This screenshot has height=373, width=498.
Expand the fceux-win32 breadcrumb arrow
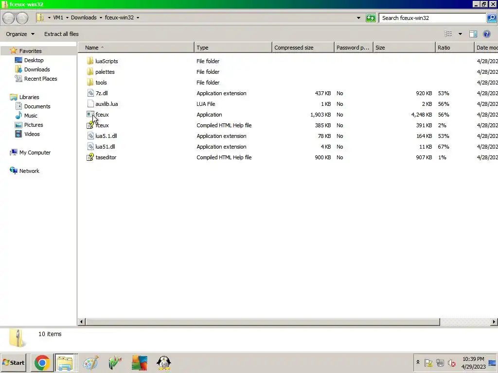[138, 18]
